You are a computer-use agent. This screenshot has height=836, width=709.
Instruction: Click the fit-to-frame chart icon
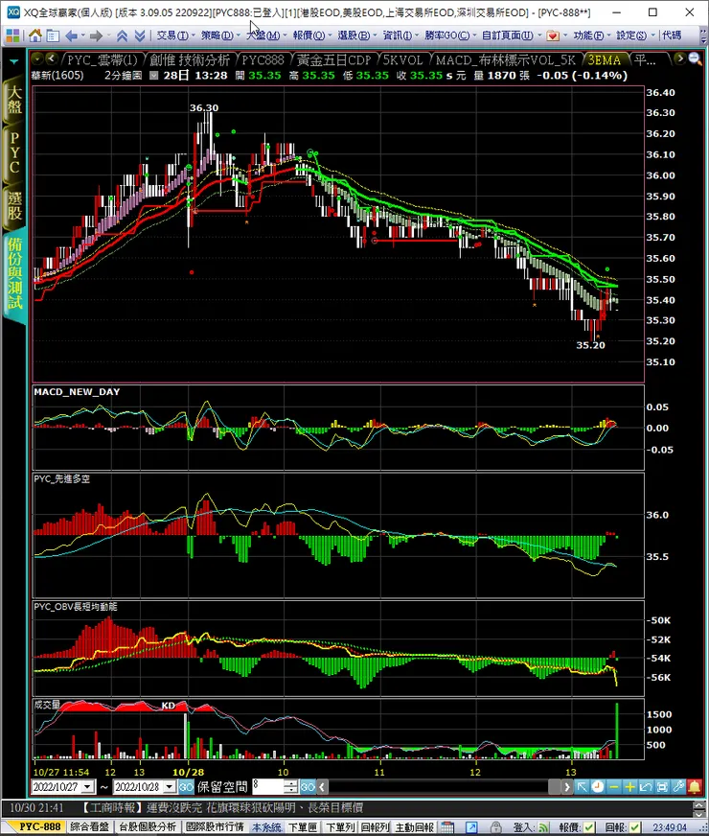coord(662,786)
